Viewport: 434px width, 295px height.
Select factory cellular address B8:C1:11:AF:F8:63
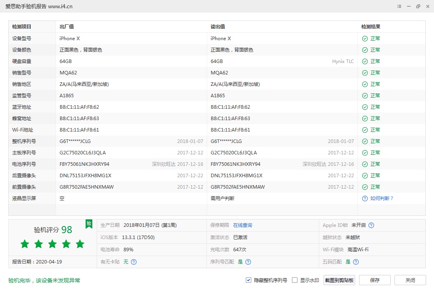tap(79, 119)
